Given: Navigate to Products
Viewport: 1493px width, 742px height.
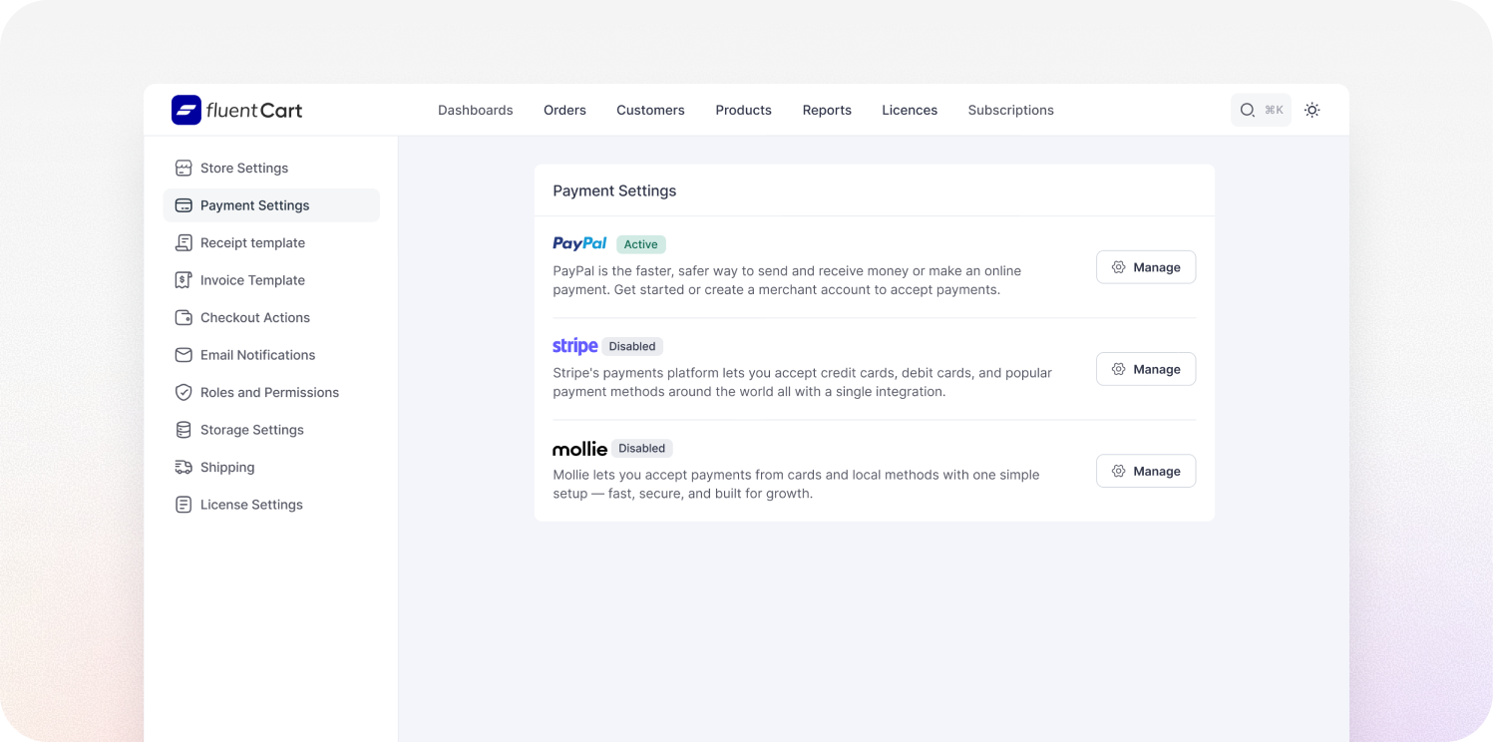Looking at the screenshot, I should pyautogui.click(x=744, y=111).
